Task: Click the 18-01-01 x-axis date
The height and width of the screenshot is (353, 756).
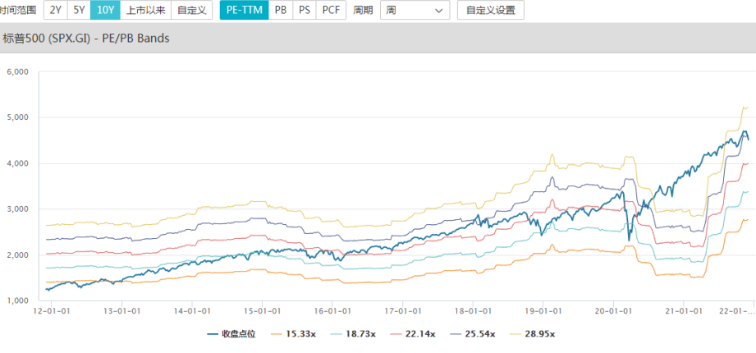Action: [473, 311]
